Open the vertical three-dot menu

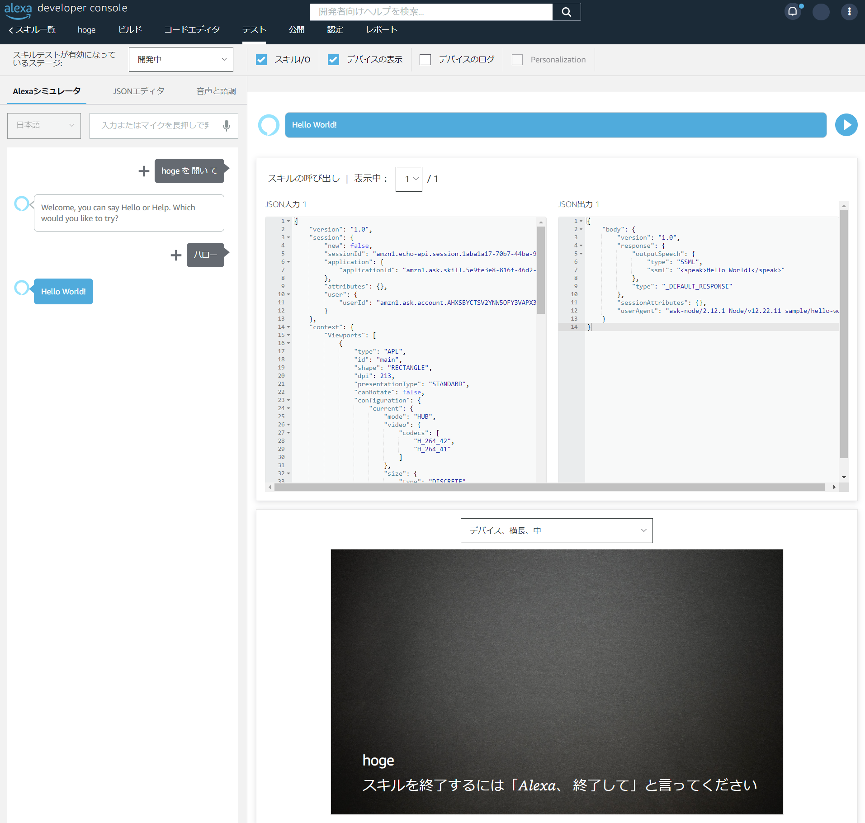[849, 12]
